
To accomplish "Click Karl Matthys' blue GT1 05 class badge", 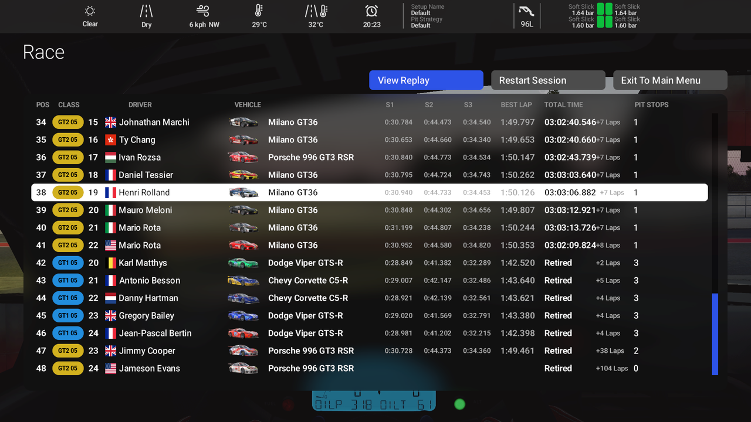I will [x=67, y=263].
